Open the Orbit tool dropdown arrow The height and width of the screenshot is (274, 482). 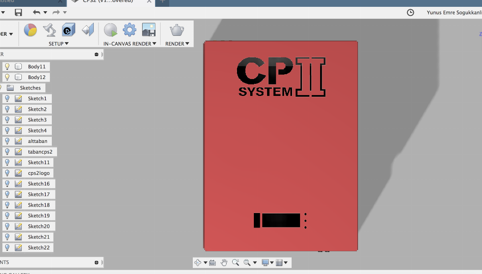(205, 263)
